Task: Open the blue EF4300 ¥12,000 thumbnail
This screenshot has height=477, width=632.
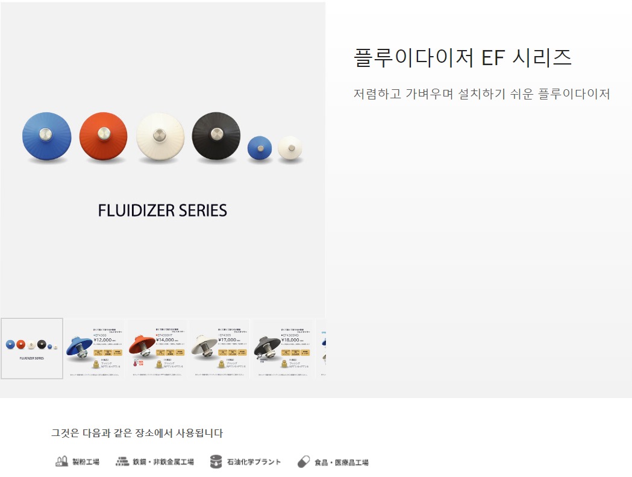Action: 95,349
